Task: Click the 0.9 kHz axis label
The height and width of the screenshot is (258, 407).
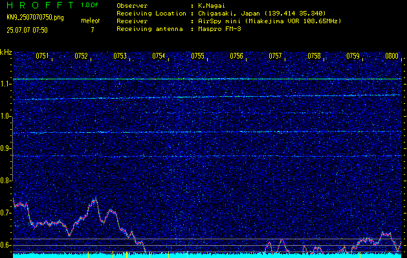Action: pyautogui.click(x=5, y=148)
